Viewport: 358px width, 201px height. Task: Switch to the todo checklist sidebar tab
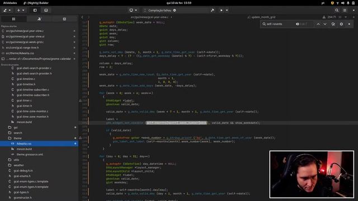pyautogui.click(x=64, y=19)
